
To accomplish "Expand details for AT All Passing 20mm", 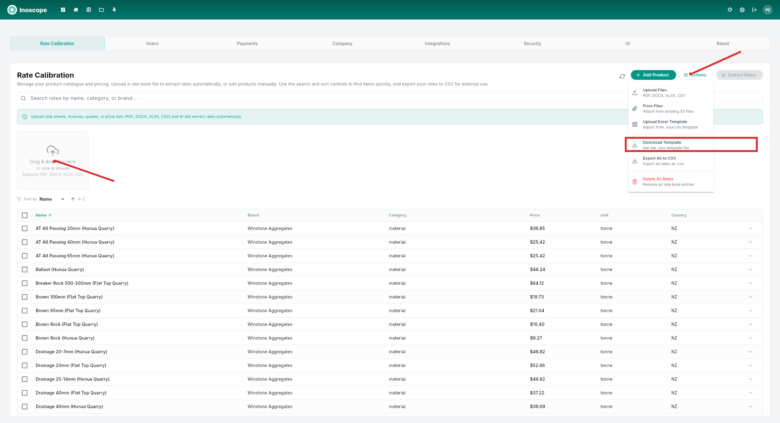I will pos(750,228).
